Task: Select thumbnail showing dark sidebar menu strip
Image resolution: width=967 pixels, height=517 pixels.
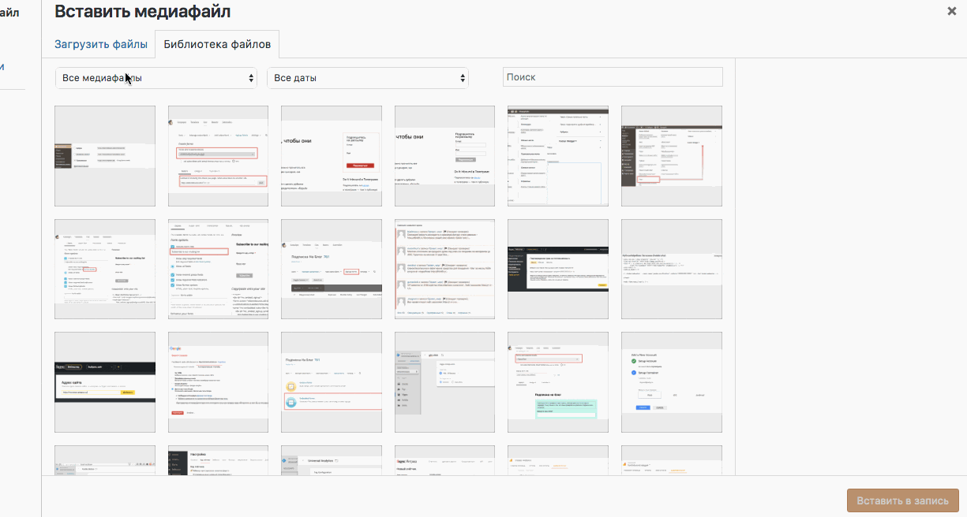Action: coord(105,156)
